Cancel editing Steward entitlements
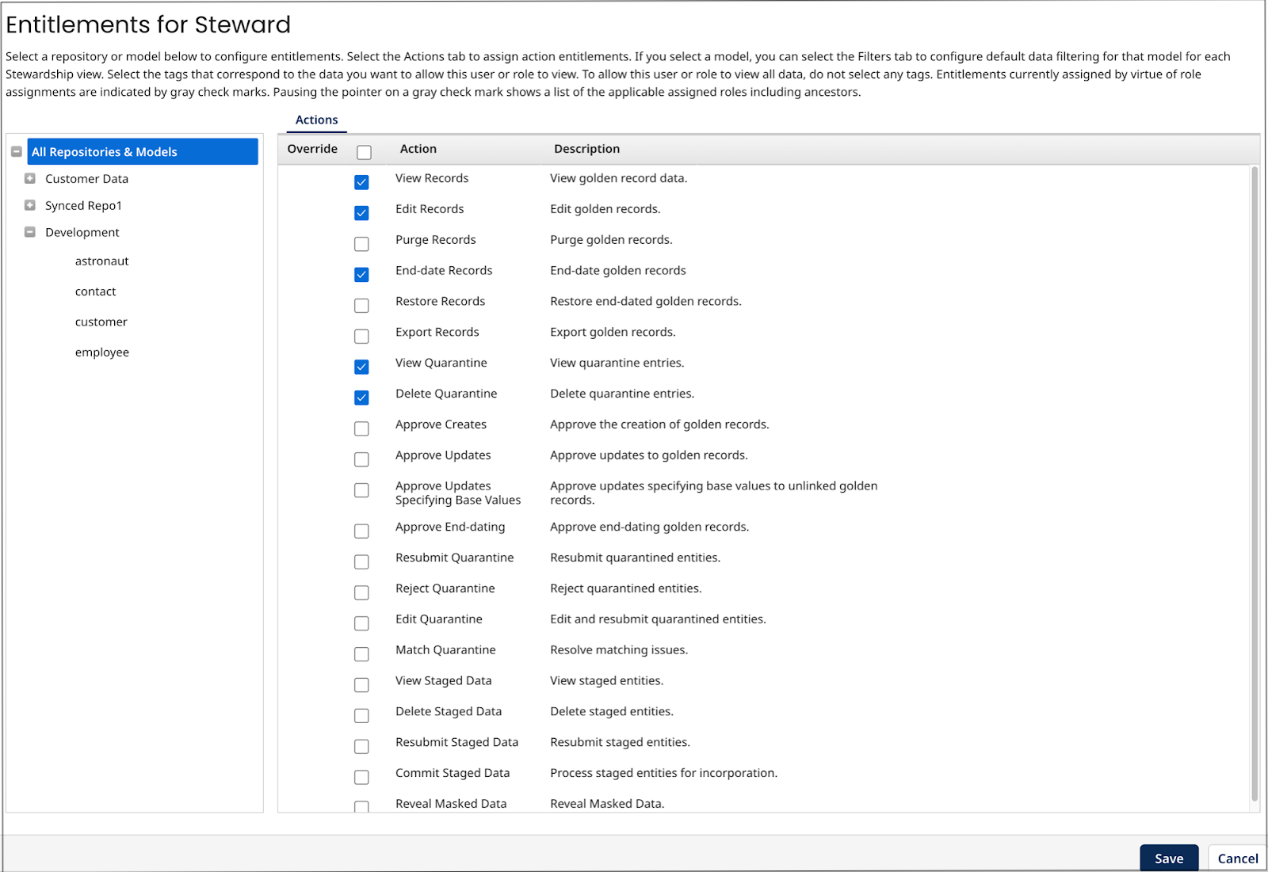The image size is (1268, 872). [1236, 858]
